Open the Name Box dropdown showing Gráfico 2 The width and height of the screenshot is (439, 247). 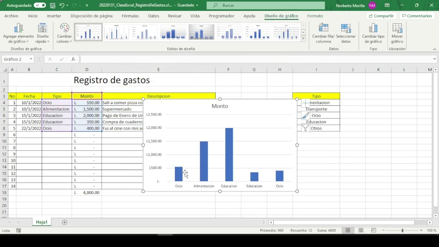click(x=31, y=59)
